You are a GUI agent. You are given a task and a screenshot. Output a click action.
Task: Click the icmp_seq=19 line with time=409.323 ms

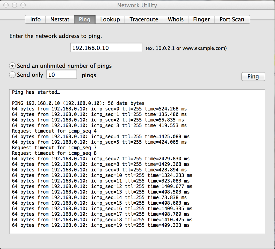pos(101,225)
